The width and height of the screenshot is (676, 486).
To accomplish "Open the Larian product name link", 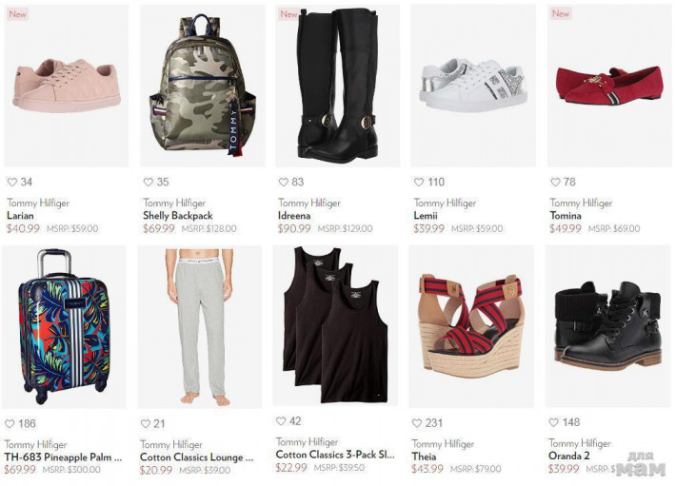I will pos(20,215).
